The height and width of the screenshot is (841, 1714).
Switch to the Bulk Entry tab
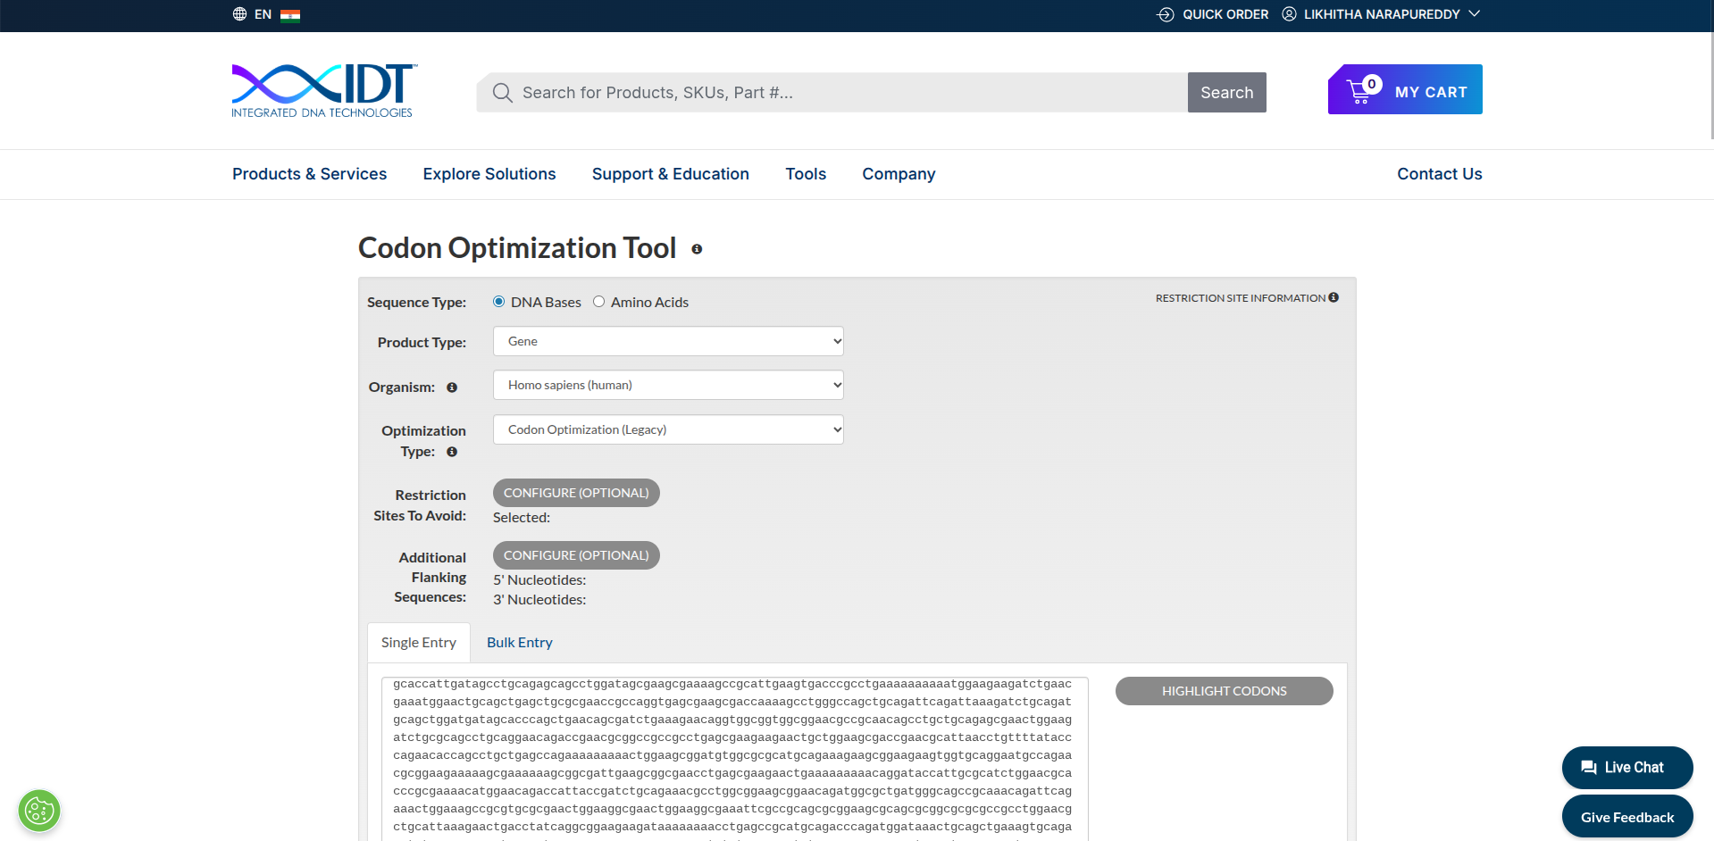[x=519, y=642]
